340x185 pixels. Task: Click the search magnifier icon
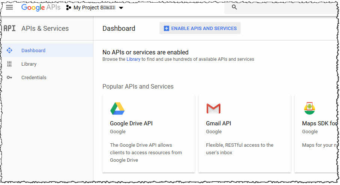click(235, 7)
